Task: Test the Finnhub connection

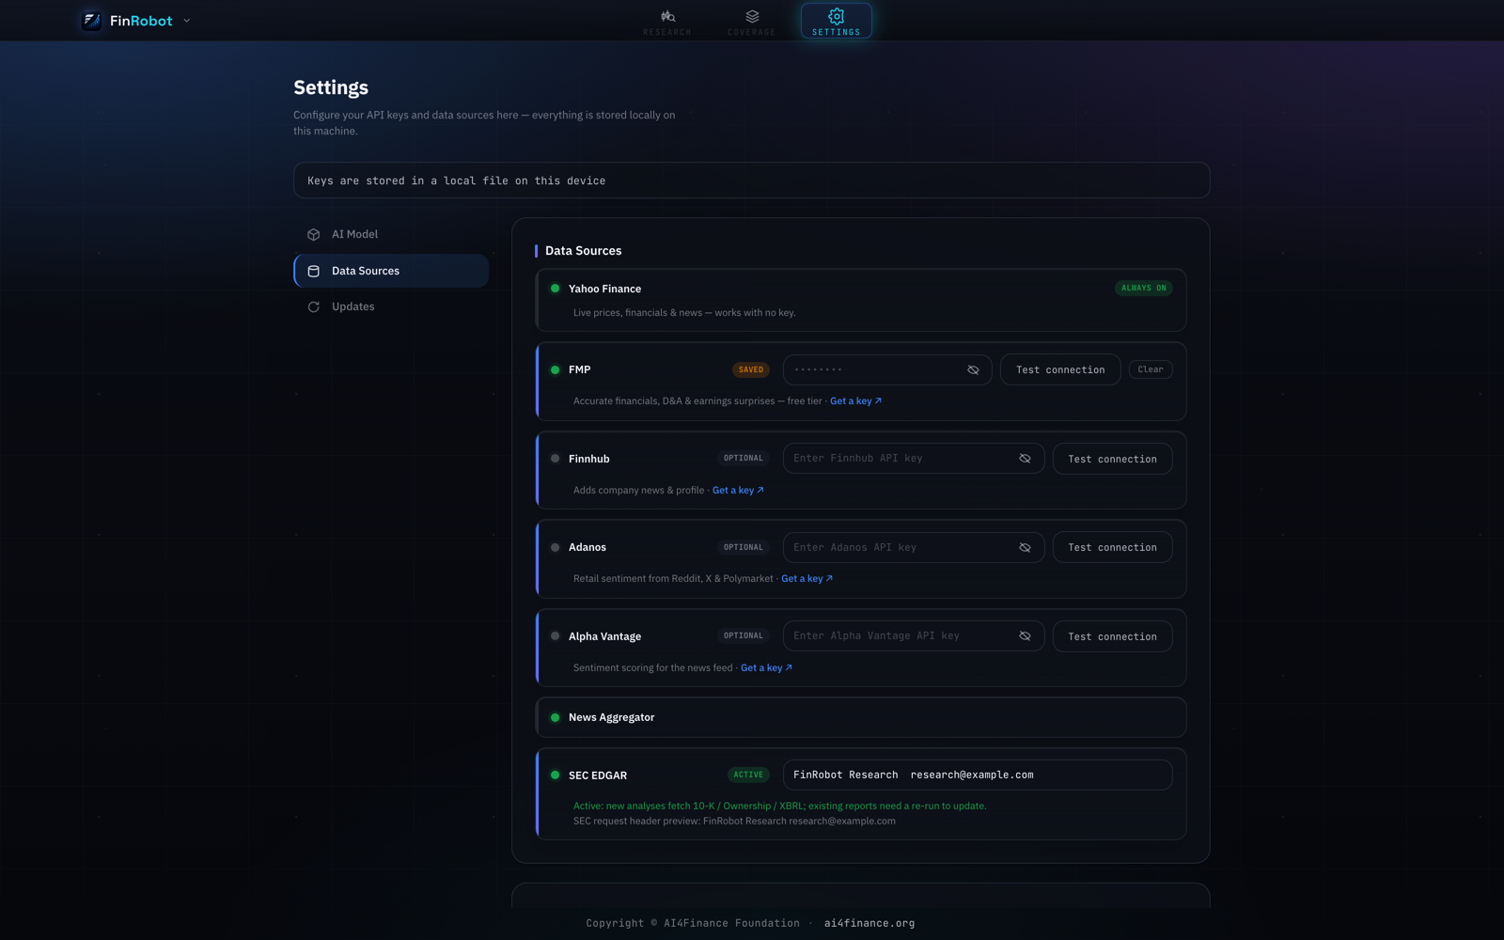Action: 1112,459
